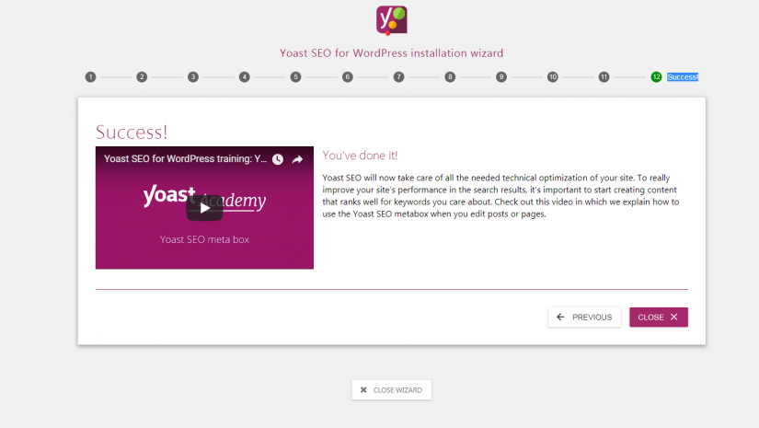Click the highlighted Success! step label
The image size is (759, 428).
(x=683, y=77)
